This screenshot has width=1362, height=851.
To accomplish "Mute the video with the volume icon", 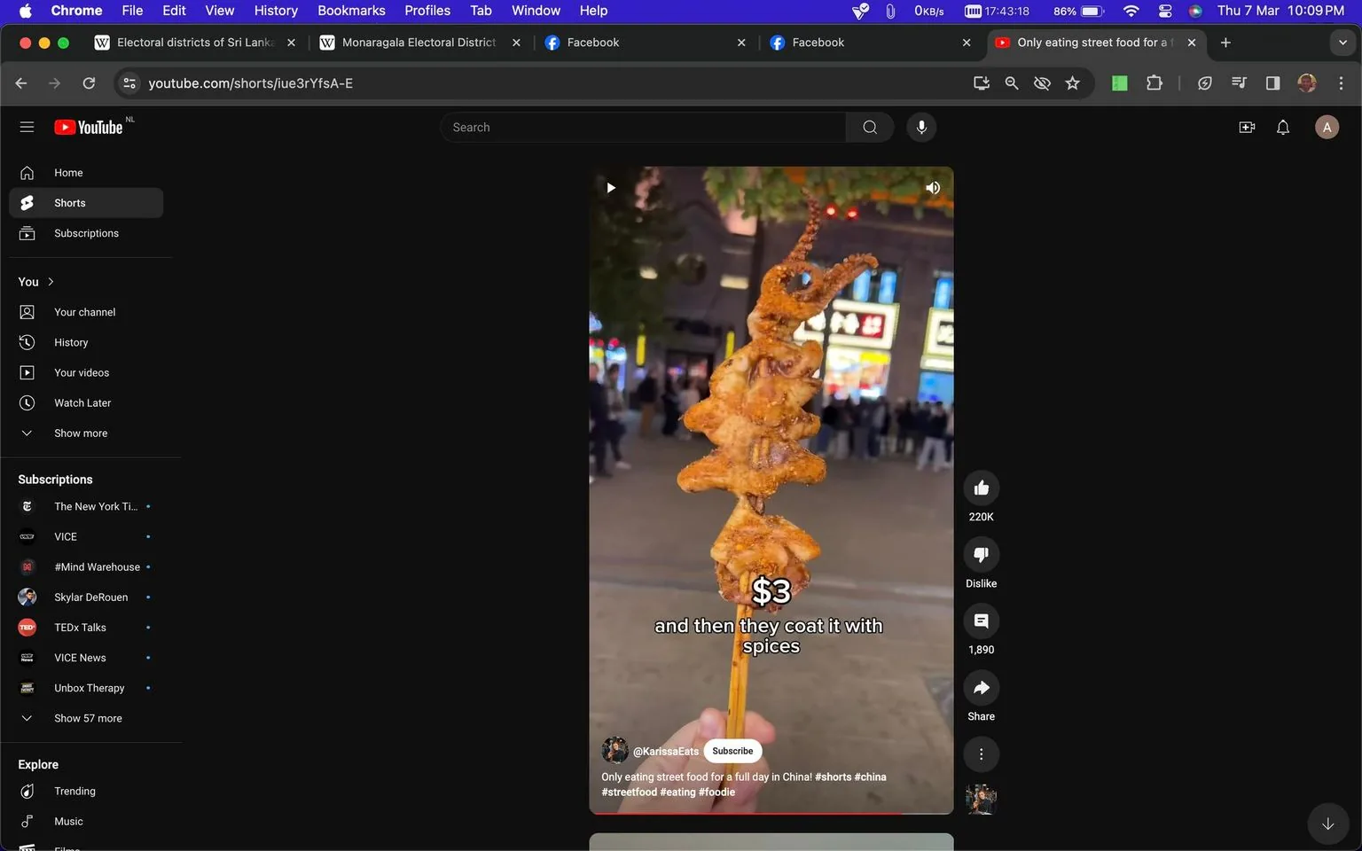I will coord(932,188).
